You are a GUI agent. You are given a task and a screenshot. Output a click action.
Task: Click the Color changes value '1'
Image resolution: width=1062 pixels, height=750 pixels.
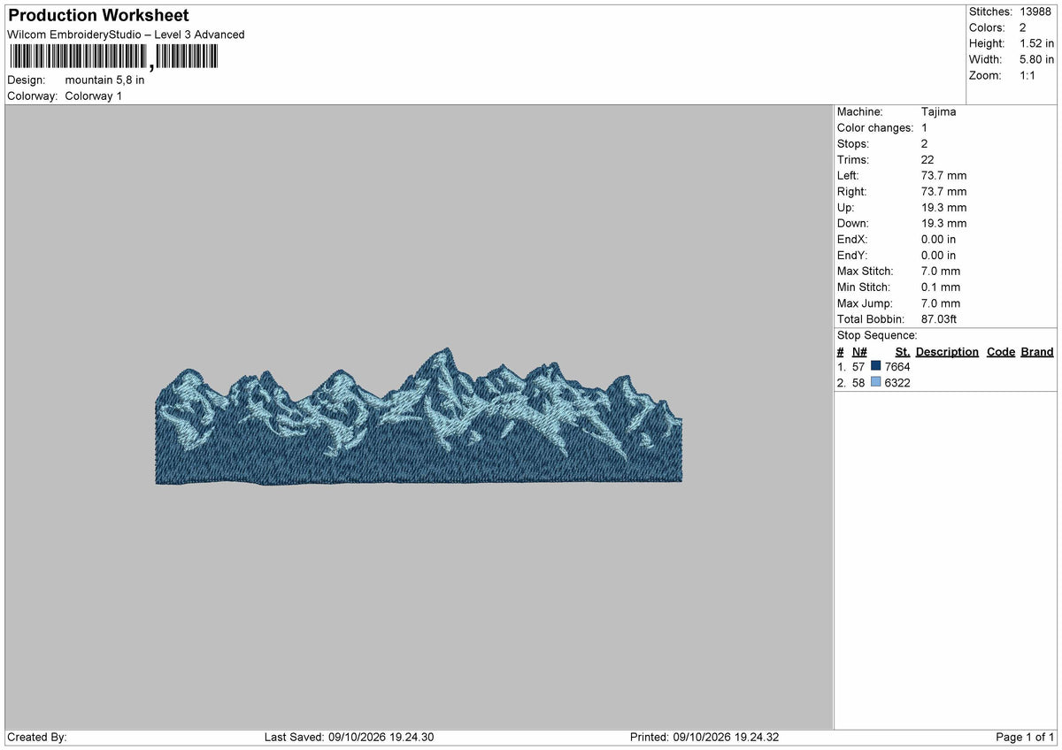coord(925,127)
